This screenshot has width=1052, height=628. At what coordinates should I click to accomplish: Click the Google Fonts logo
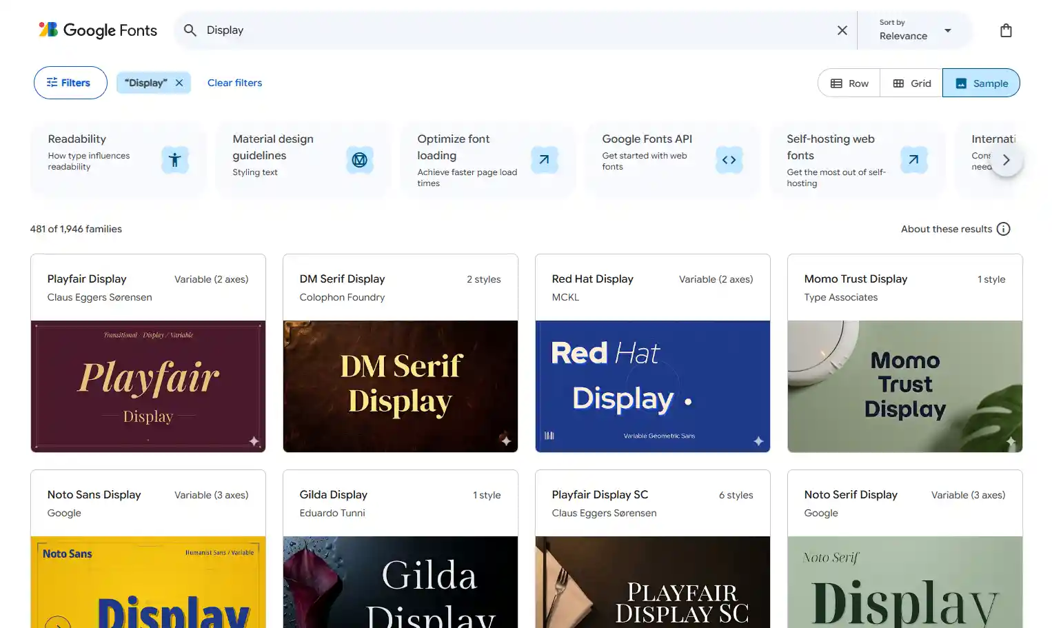(98, 30)
